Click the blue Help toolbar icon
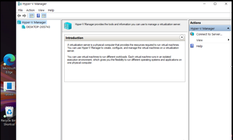233x140 pixels. [38, 16]
